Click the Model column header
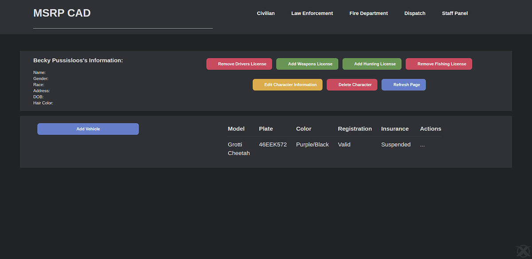Viewport: 532px width, 259px height. pos(236,129)
